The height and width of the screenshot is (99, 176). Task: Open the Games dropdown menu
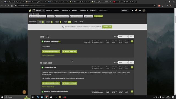[49, 10]
